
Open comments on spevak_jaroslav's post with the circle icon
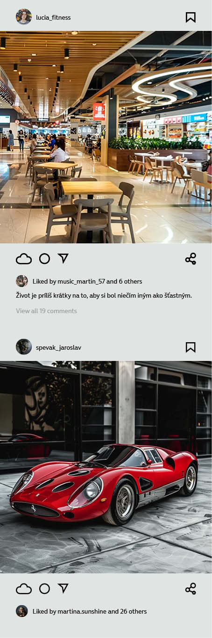click(44, 589)
